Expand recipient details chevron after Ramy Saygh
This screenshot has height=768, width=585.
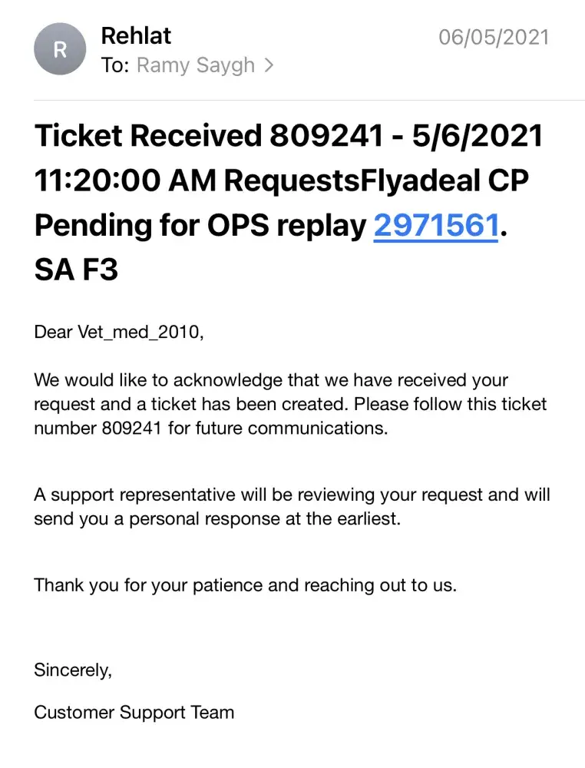[x=268, y=66]
